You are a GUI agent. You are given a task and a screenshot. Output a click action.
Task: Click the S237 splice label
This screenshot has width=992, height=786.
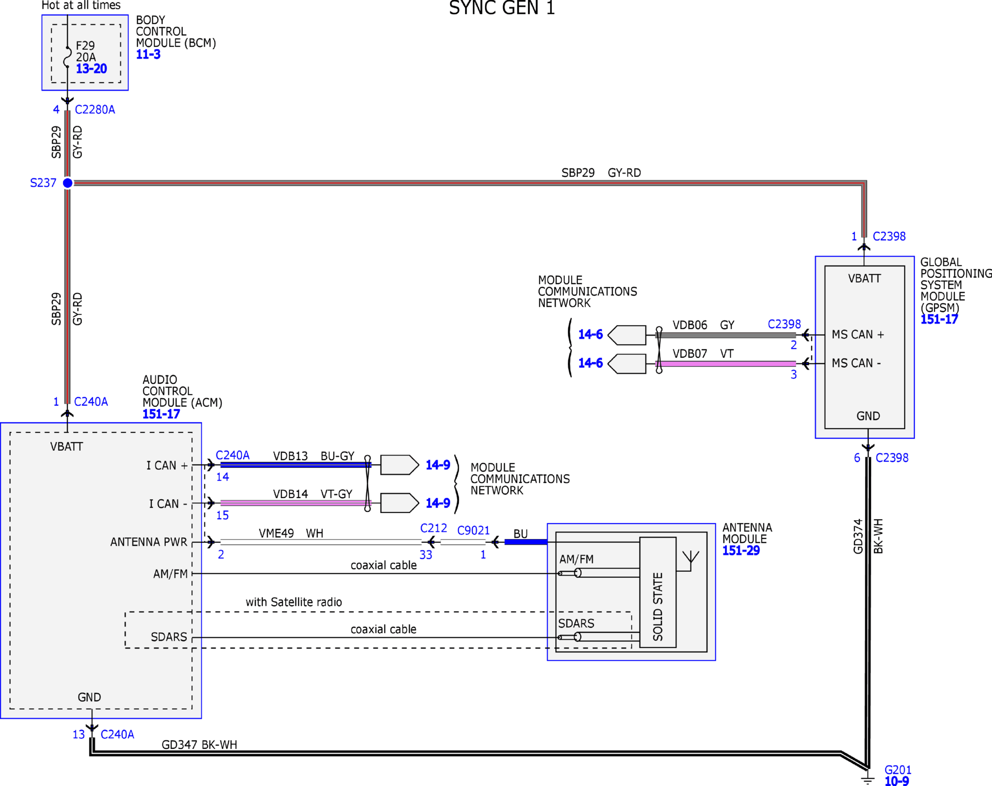(x=43, y=183)
